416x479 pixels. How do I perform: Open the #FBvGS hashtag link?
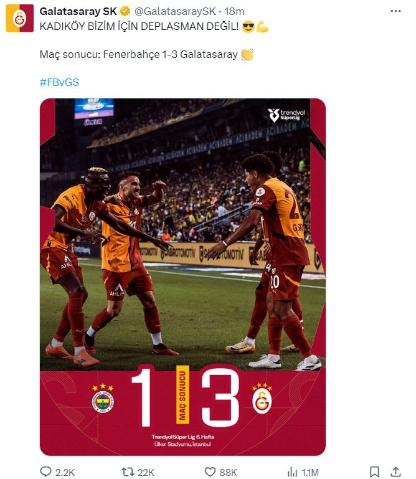tap(59, 82)
